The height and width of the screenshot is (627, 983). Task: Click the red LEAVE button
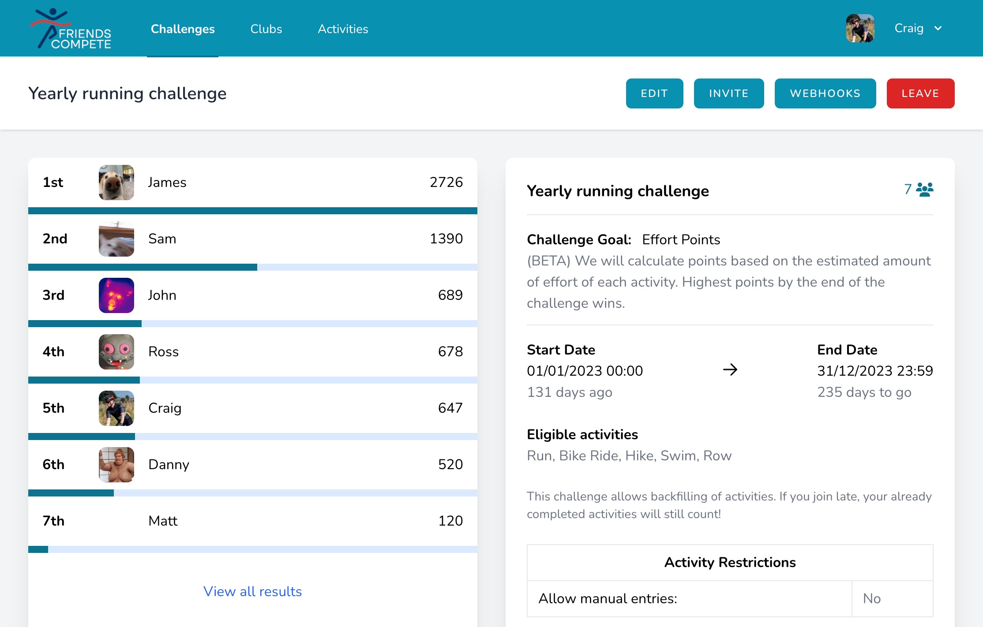click(x=920, y=93)
